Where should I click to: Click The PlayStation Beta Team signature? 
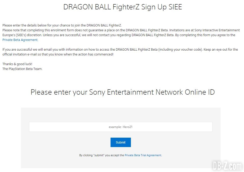coord(22,69)
